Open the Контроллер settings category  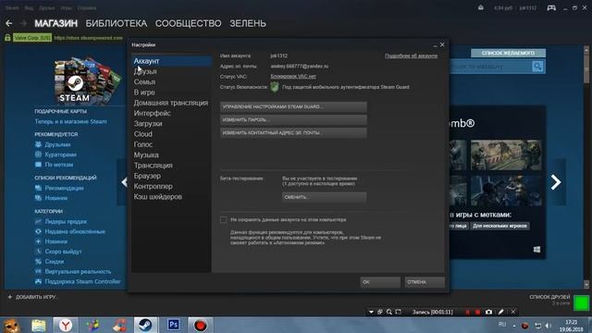[x=171, y=186]
